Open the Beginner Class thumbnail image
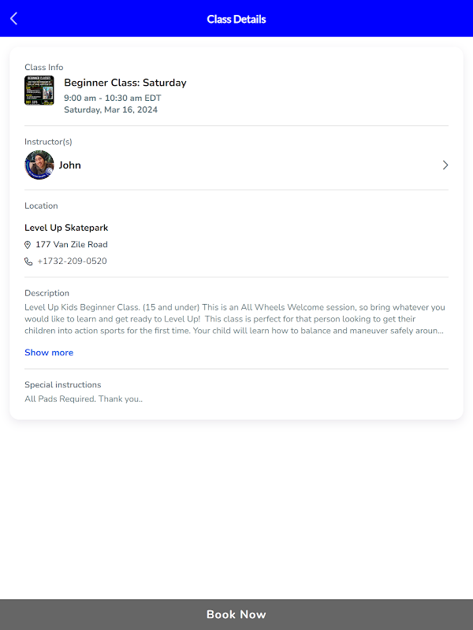Image resolution: width=473 pixels, height=630 pixels. point(39,91)
